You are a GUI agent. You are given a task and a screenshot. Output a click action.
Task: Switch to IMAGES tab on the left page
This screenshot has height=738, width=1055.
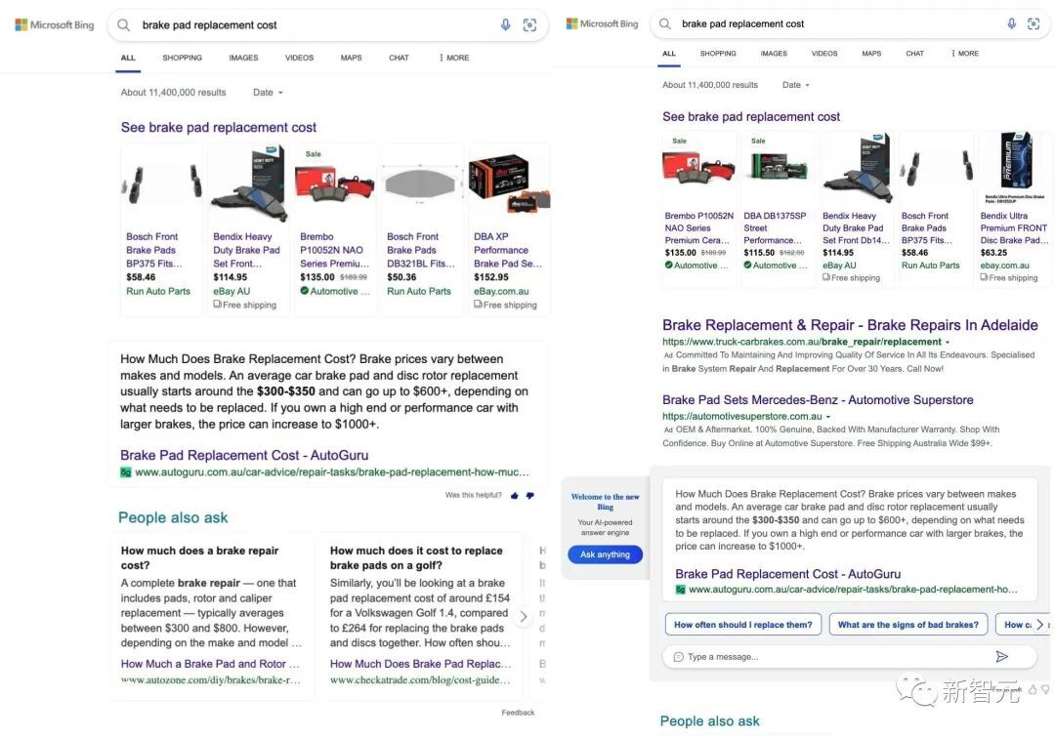[243, 58]
